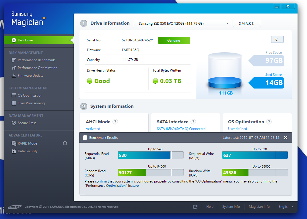Click the serial number S21UNSAG407452Y

point(137,40)
